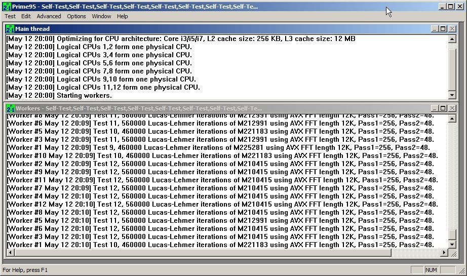Click Worker #10 May 12 20:09 log line
Viewport: 467px width, 276px height.
click(222, 155)
